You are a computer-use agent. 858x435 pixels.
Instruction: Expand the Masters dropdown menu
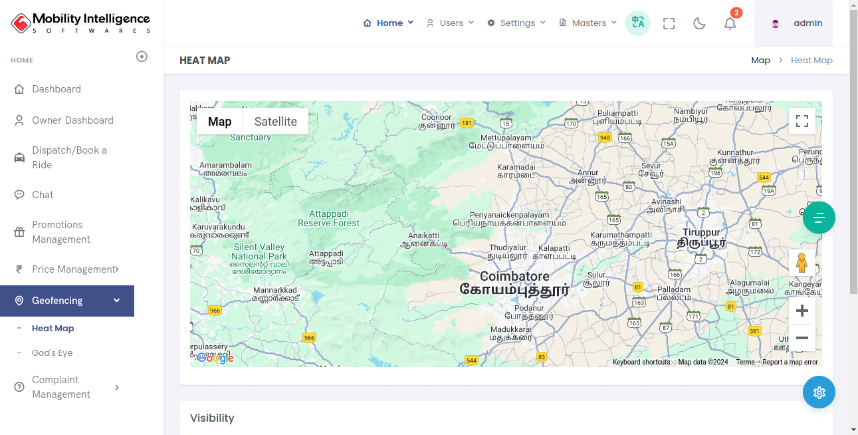588,23
